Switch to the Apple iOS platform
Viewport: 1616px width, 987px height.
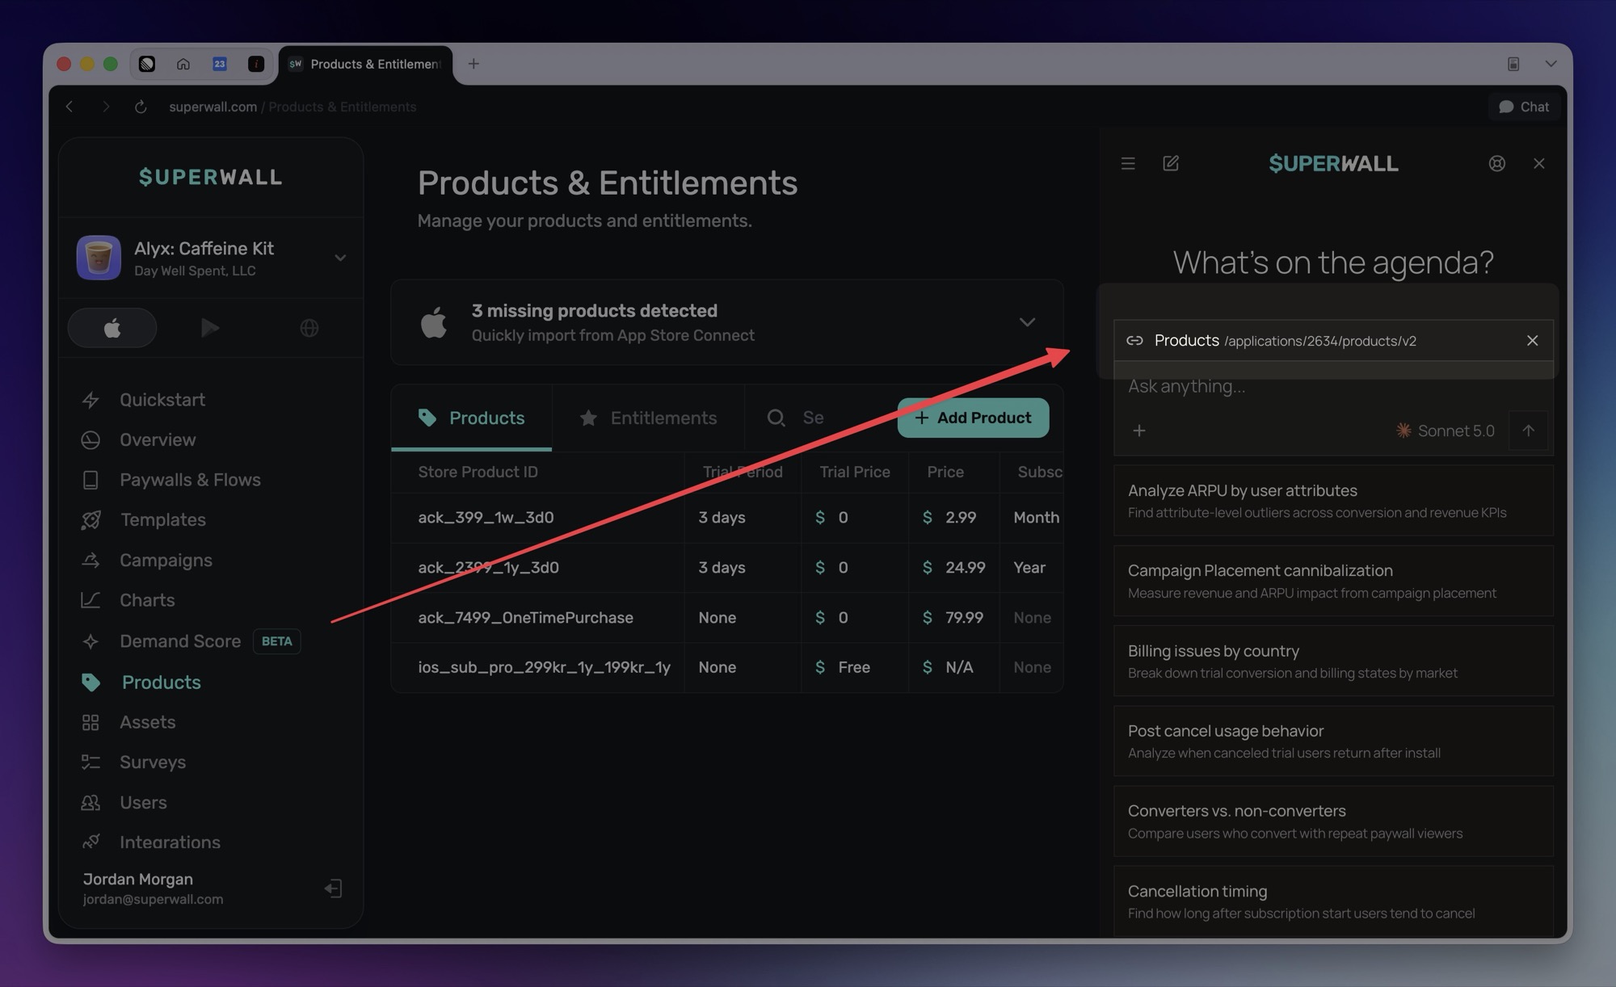112,328
